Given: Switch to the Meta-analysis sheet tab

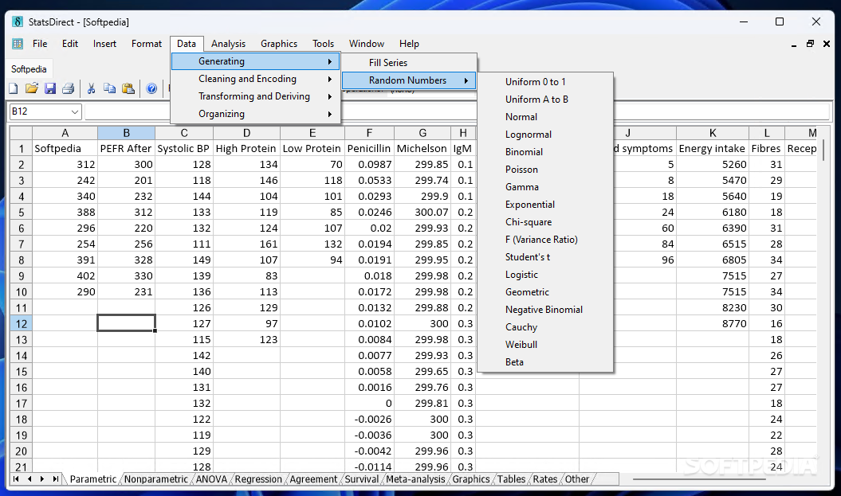Looking at the screenshot, I should (415, 479).
